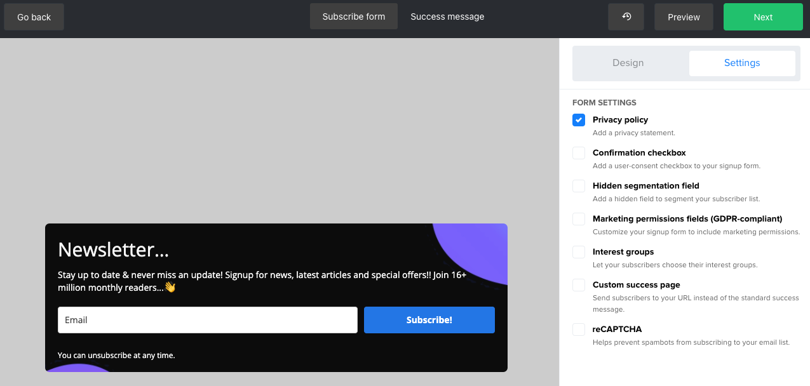Viewport: 810px width, 386px height.
Task: Check the Interest groups option
Action: [x=579, y=252]
